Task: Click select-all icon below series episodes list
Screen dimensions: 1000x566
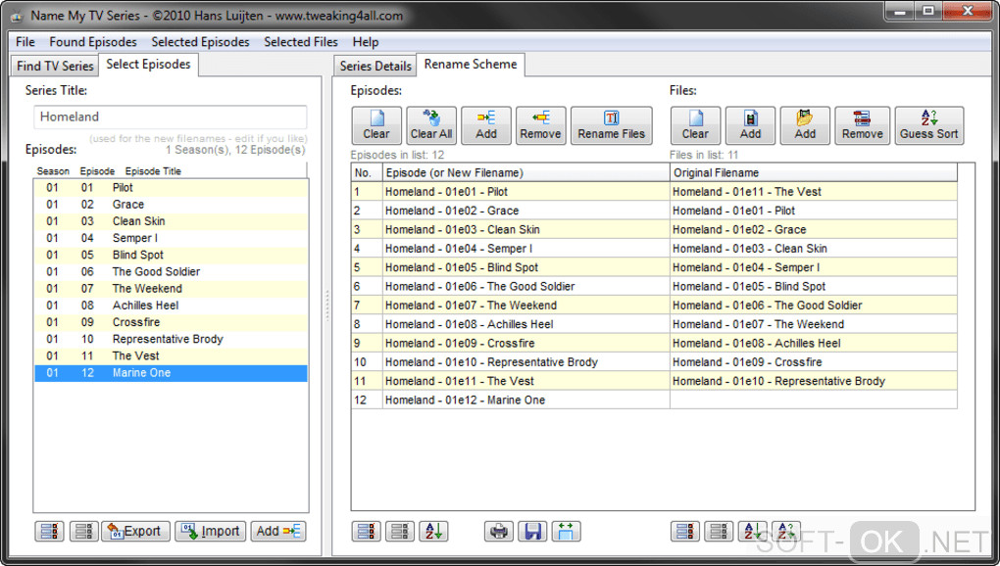Action: pyautogui.click(x=49, y=531)
